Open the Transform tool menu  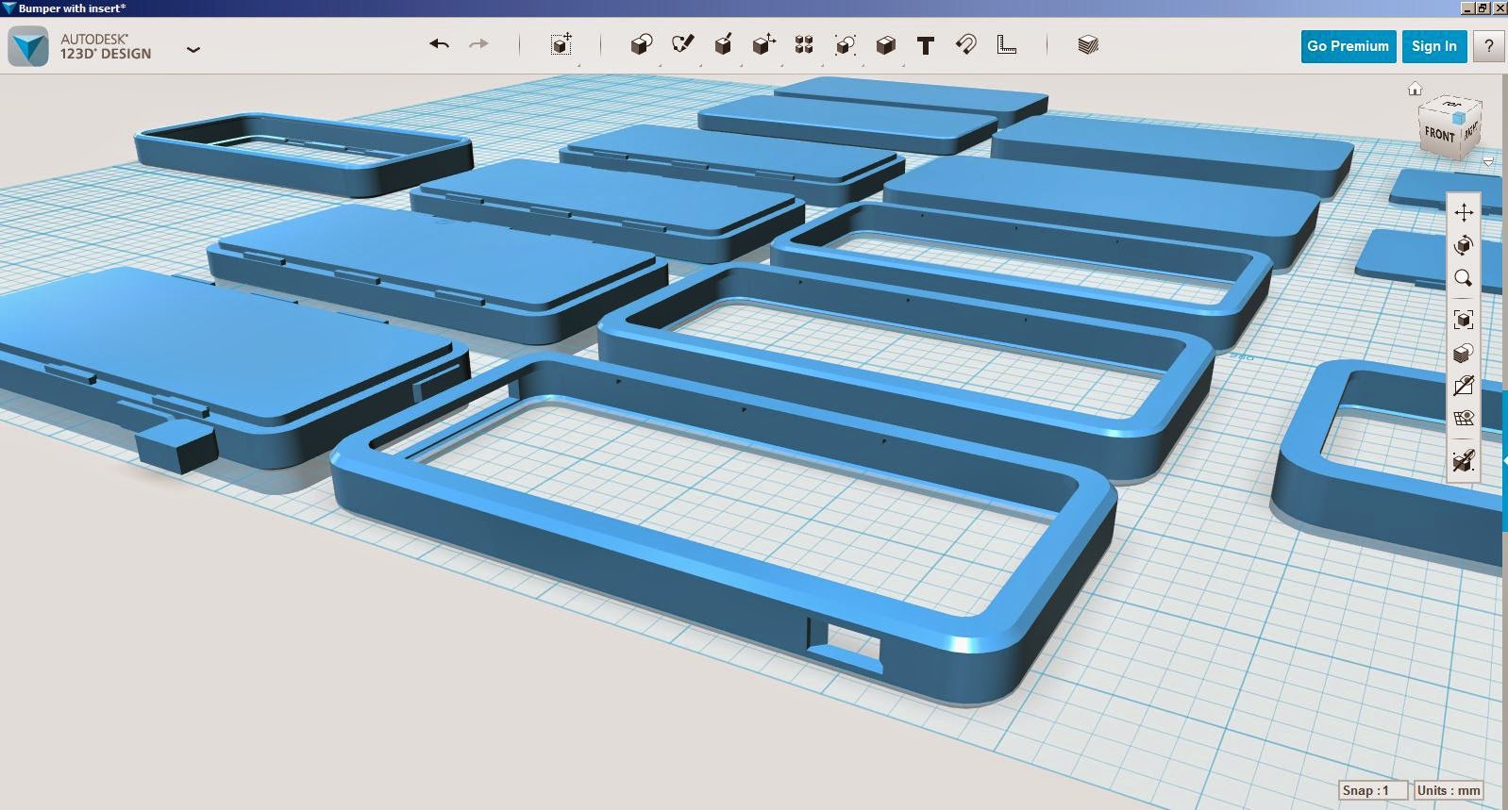click(561, 44)
